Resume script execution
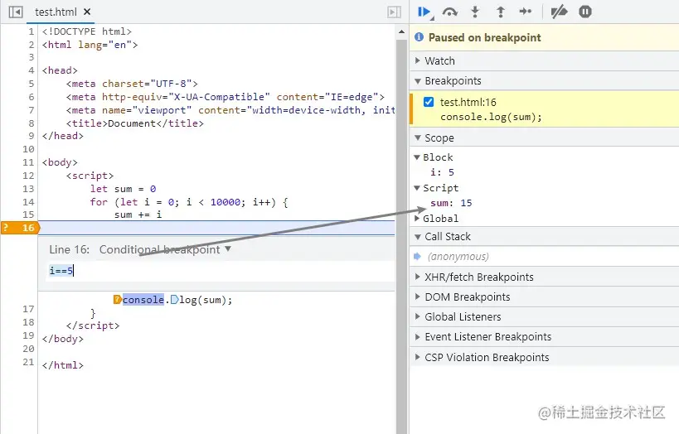The height and width of the screenshot is (434, 679). (x=424, y=12)
